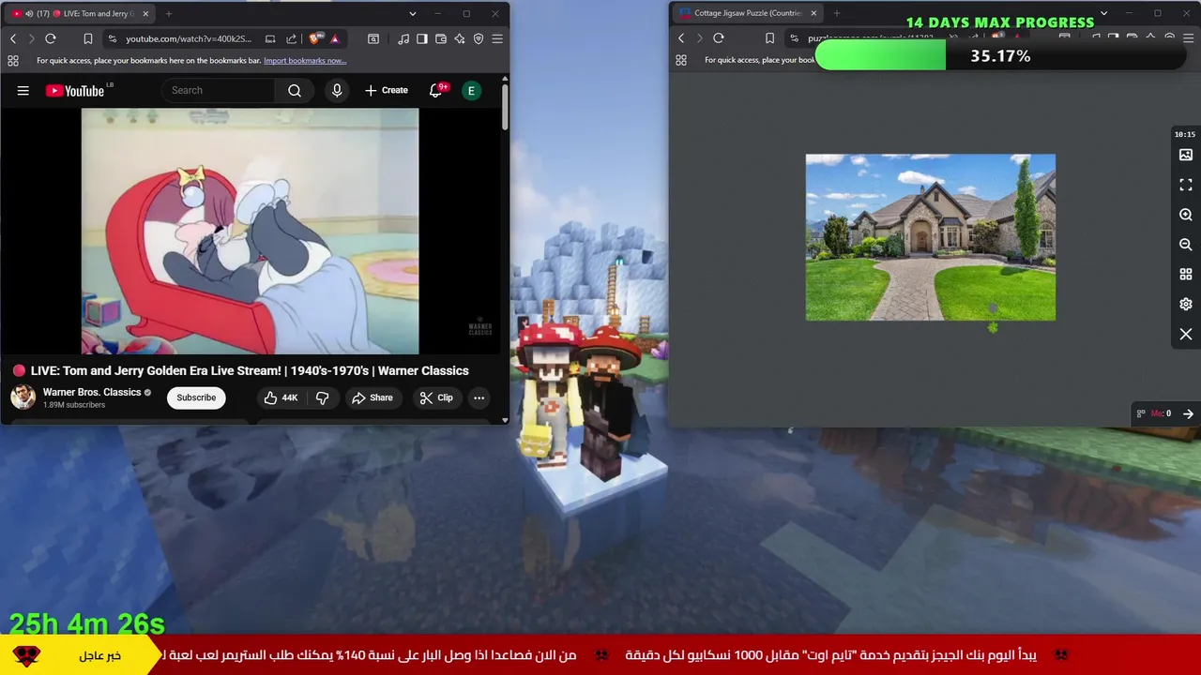Open tab search dropdown in puzzle window

1103,13
